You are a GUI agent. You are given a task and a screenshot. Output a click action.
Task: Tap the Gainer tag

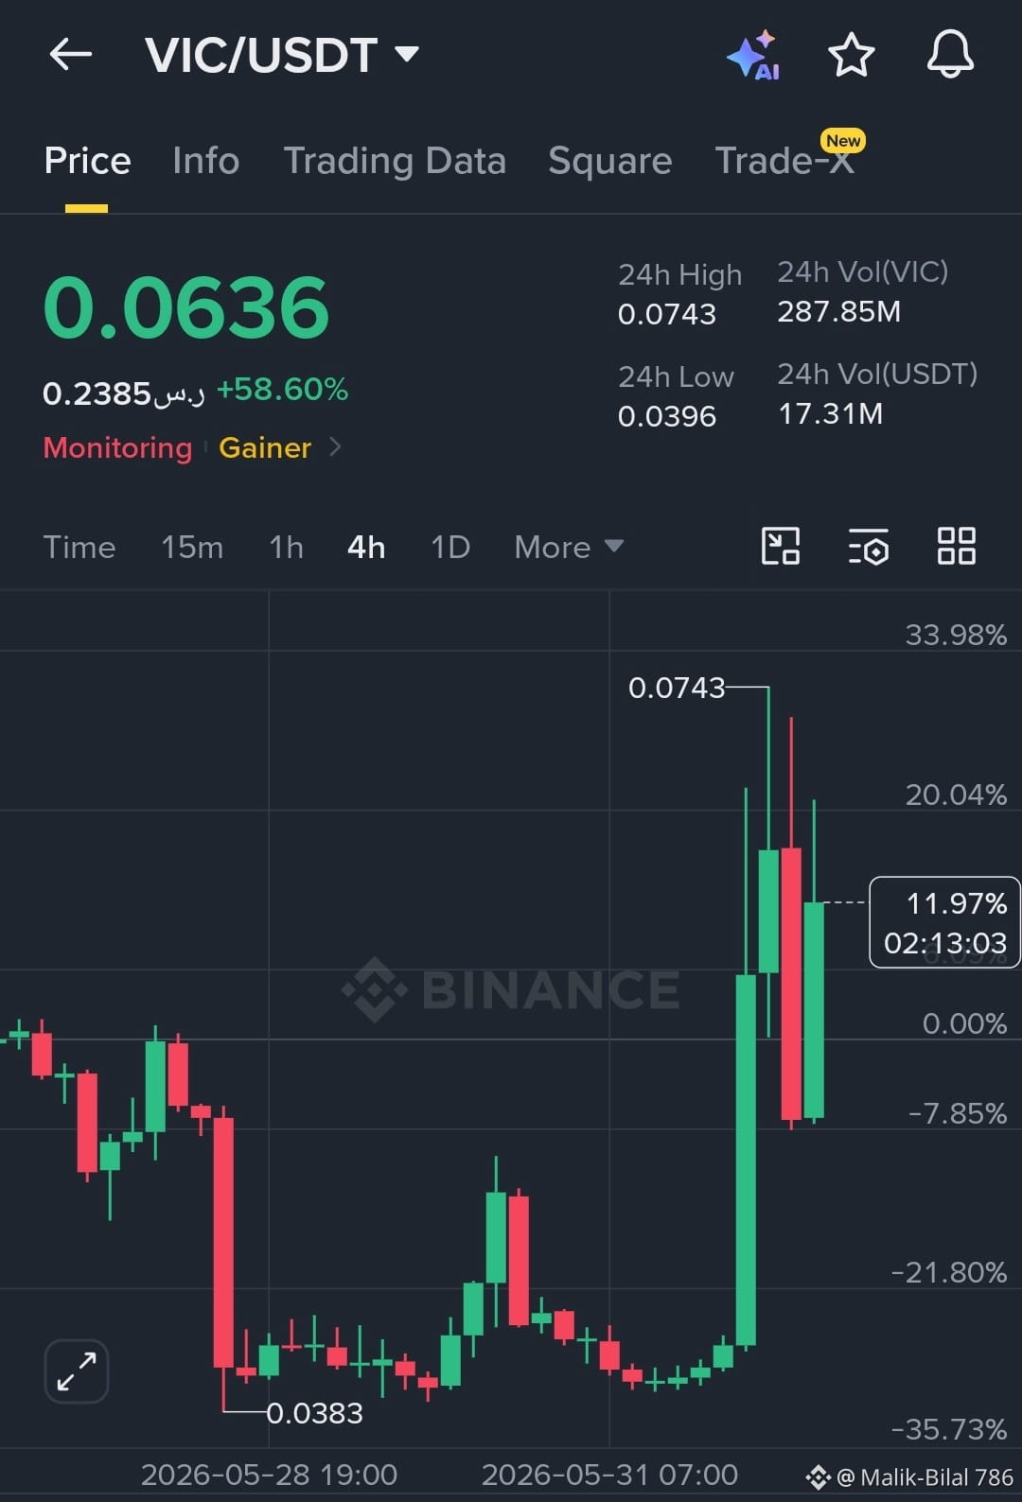(265, 447)
